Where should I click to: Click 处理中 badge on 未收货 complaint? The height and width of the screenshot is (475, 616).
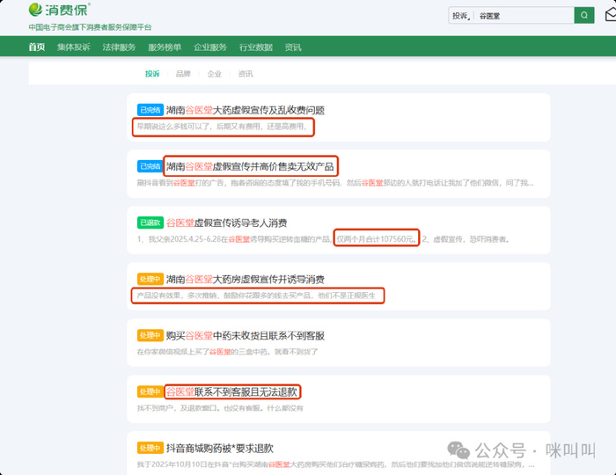point(150,336)
